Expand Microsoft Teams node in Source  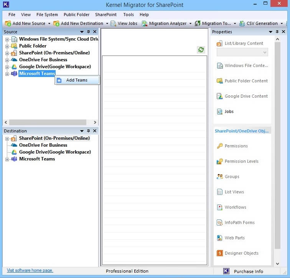7,74
